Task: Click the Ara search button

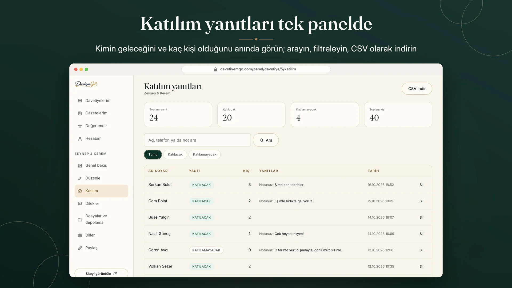Action: pyautogui.click(x=266, y=140)
